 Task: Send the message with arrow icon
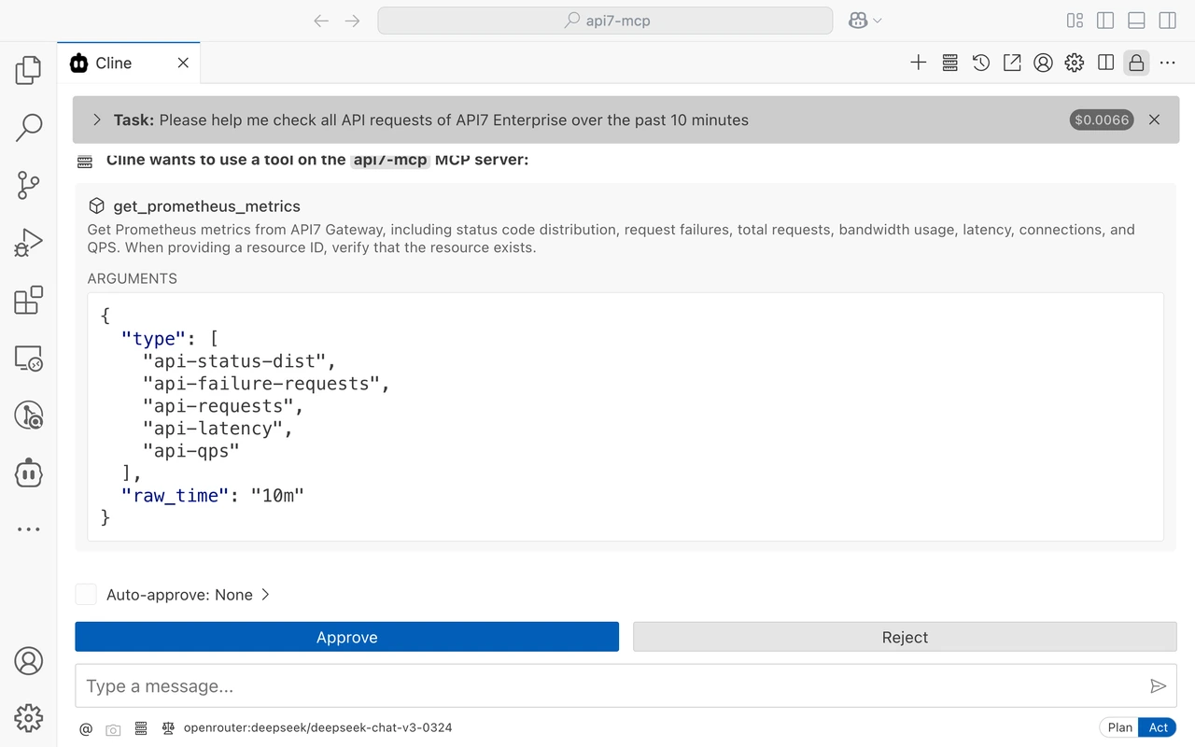[x=1159, y=686]
